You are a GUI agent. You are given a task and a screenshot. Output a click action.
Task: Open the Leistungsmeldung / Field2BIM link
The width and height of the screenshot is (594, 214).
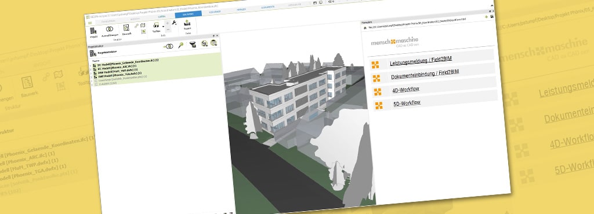[x=421, y=61]
